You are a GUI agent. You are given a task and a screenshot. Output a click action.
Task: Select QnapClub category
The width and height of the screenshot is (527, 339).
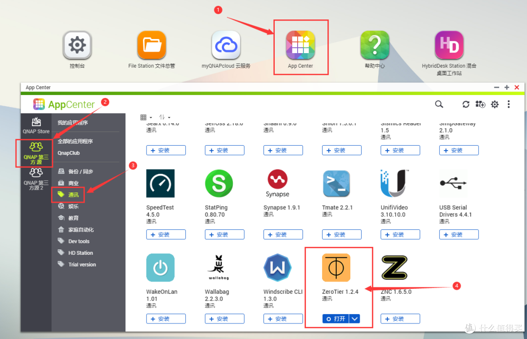(x=69, y=153)
